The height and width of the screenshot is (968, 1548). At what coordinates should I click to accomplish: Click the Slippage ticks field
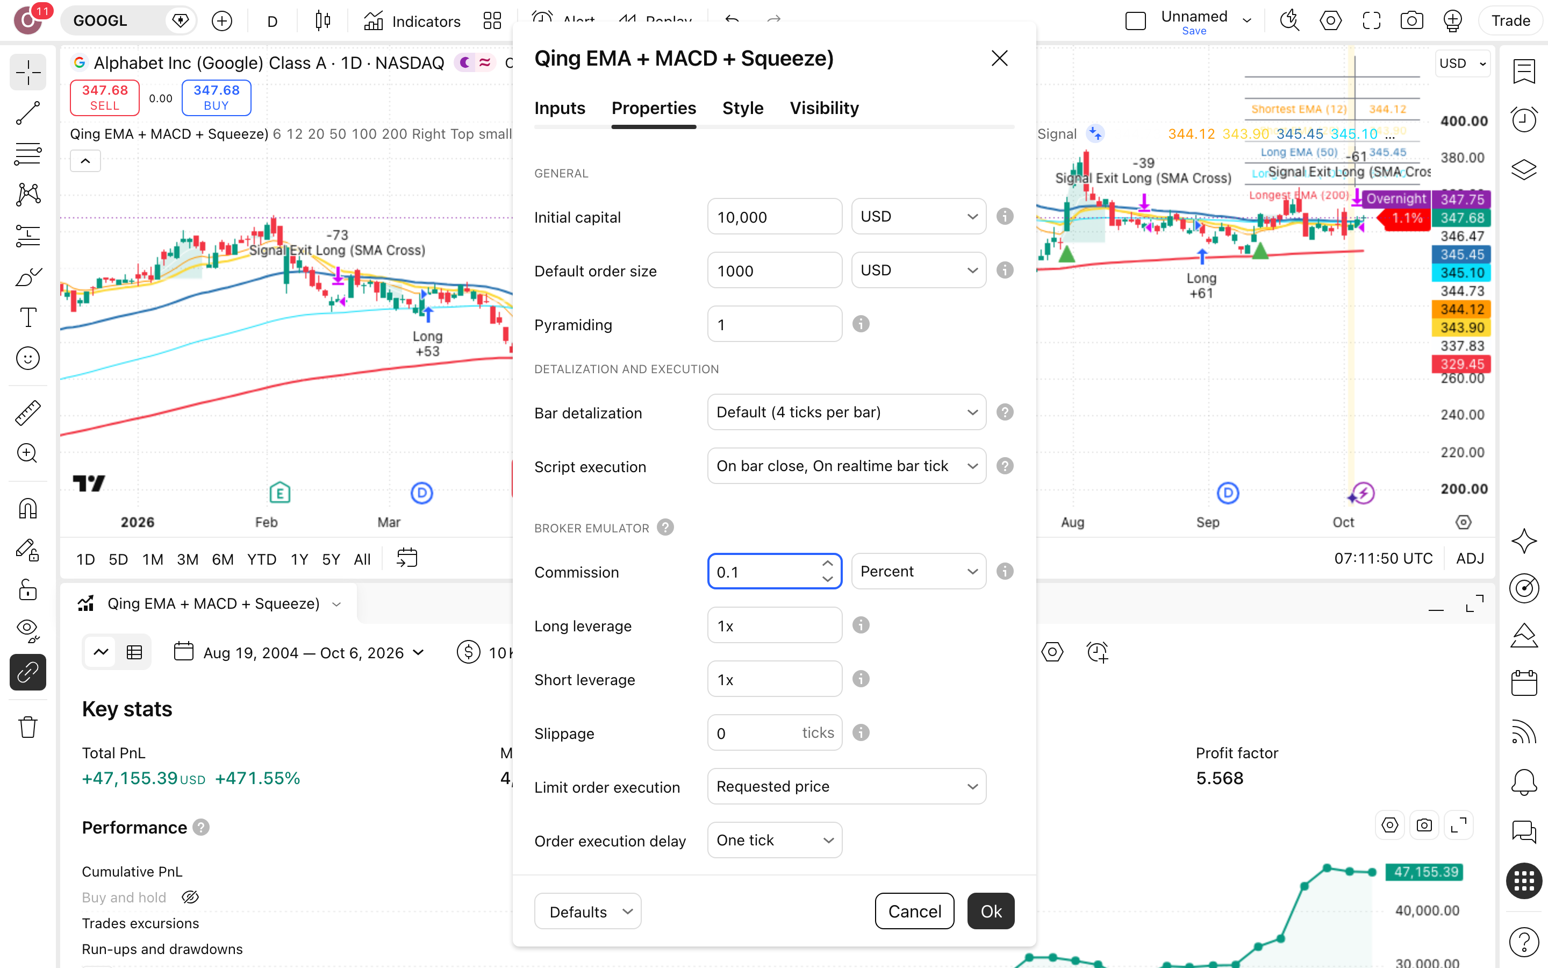coord(775,732)
